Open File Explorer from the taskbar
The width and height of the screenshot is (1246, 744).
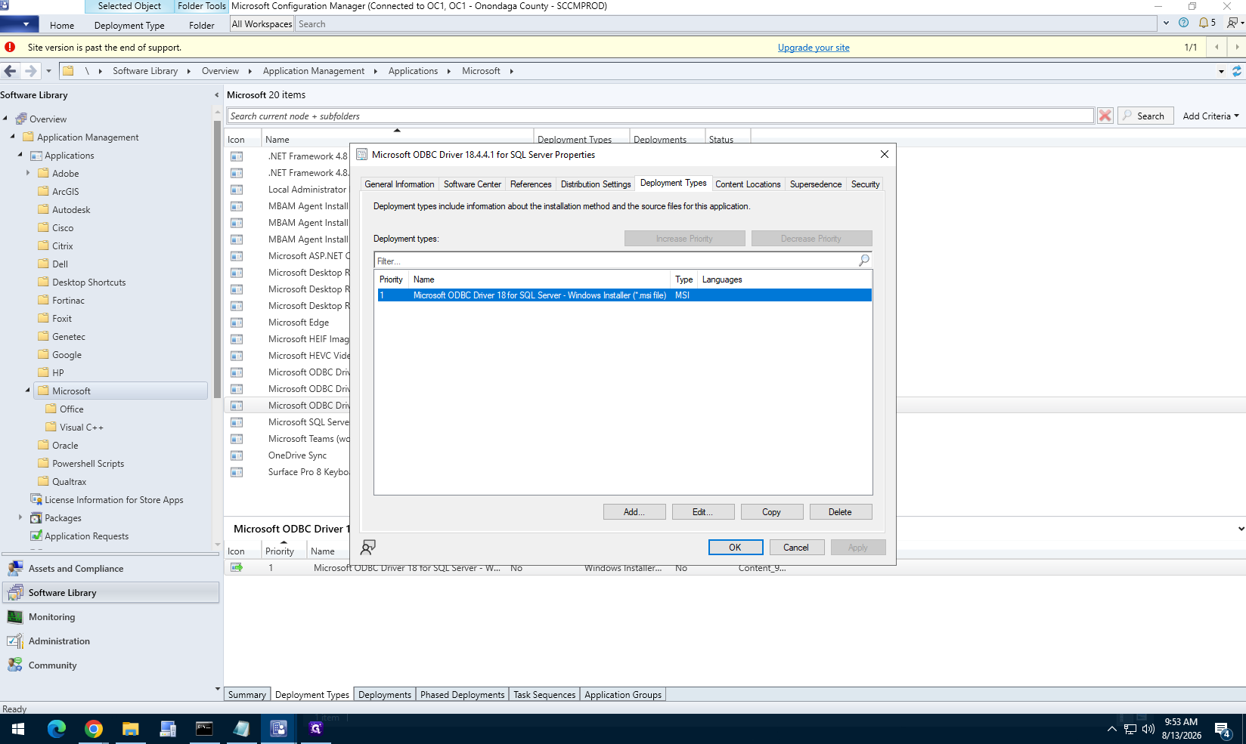[131, 729]
